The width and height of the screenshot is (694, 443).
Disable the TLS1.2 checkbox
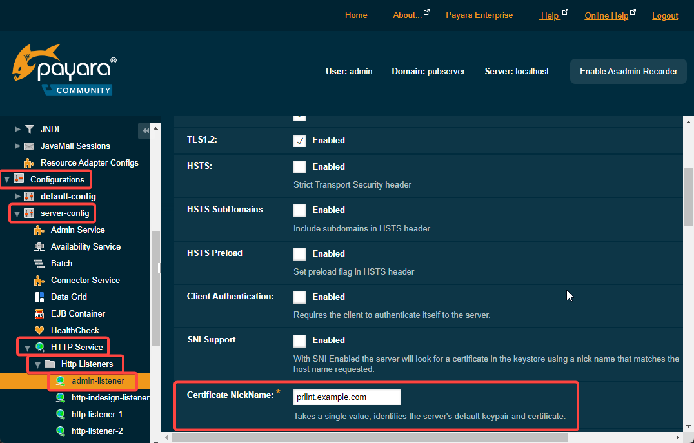coord(299,141)
